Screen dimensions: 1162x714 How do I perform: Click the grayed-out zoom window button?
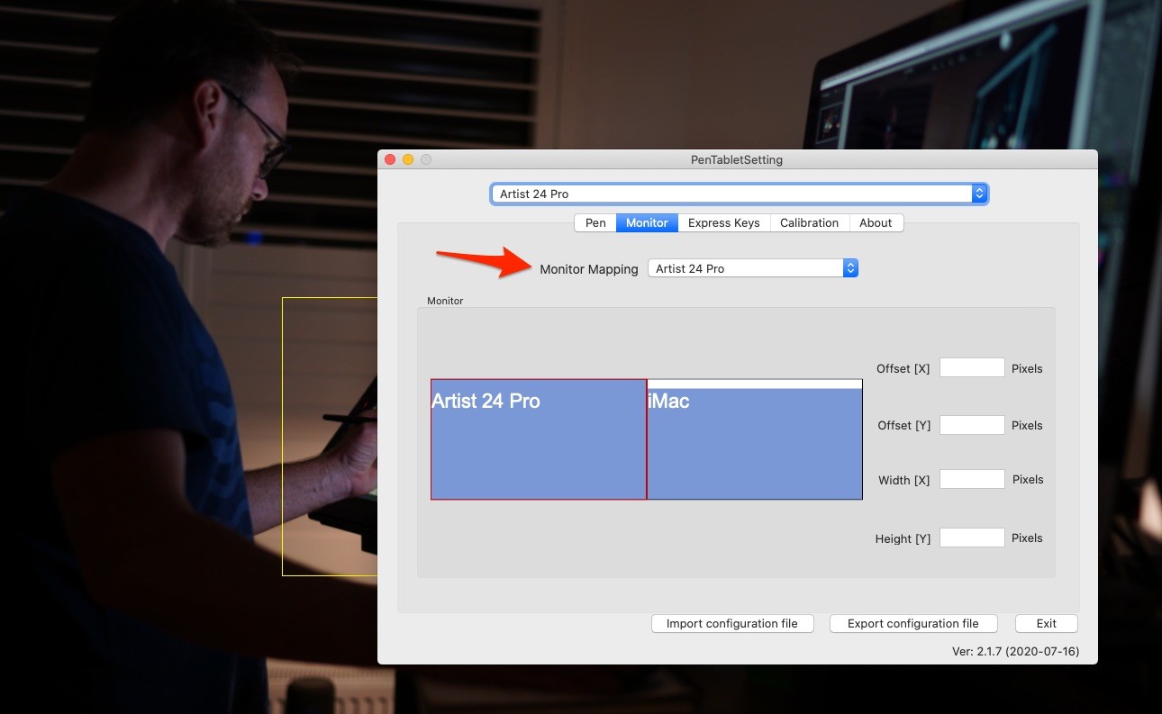coord(426,159)
